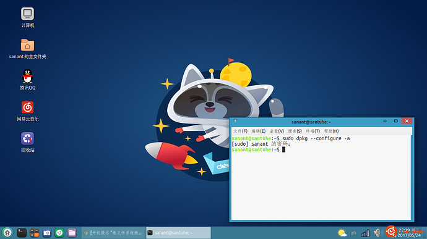The image size is (427, 239).
Task: Click the '[sudo] sanant 的密码:' line
Action: click(261, 144)
